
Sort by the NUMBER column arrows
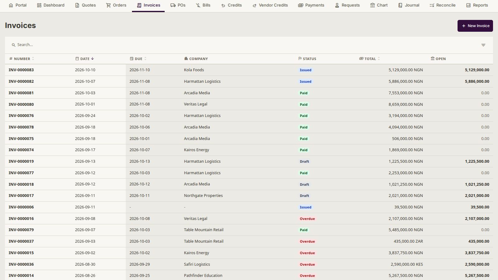[33, 59]
